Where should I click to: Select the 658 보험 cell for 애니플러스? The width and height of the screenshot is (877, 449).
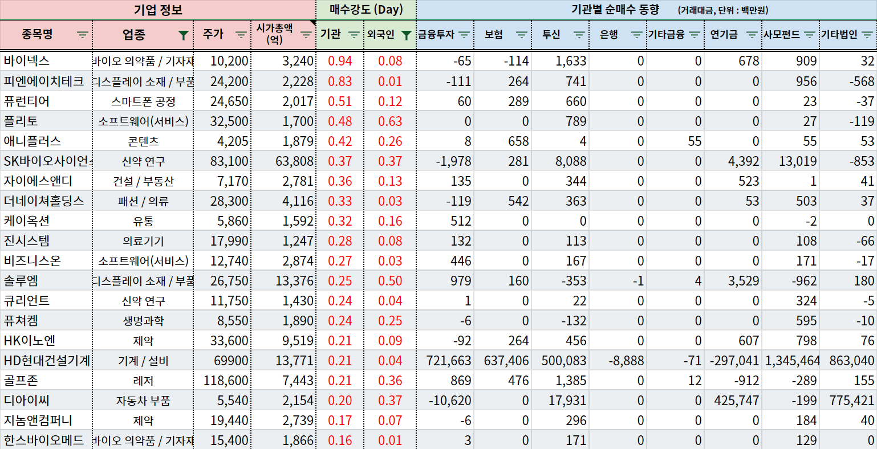503,141
